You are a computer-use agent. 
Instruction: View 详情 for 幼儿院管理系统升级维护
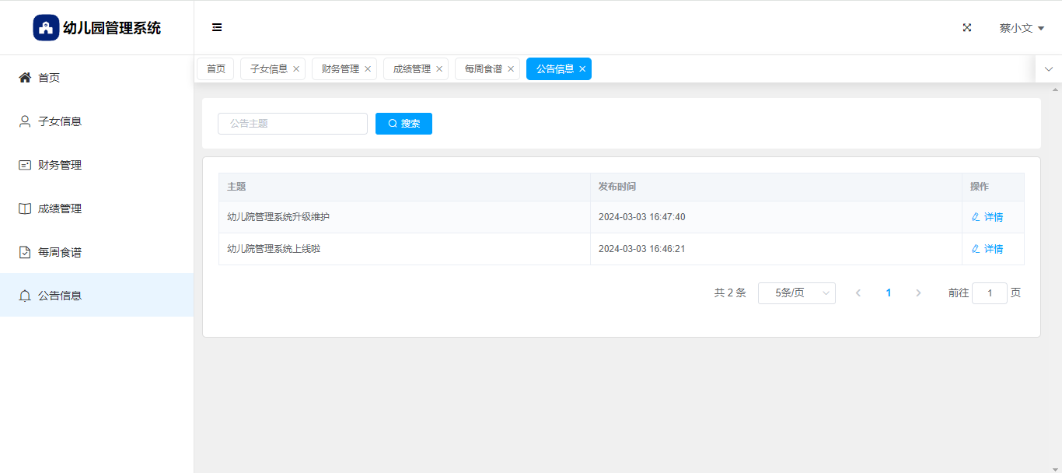pos(987,217)
